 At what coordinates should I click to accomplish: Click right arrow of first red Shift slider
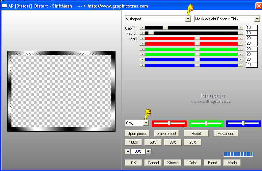240,38
